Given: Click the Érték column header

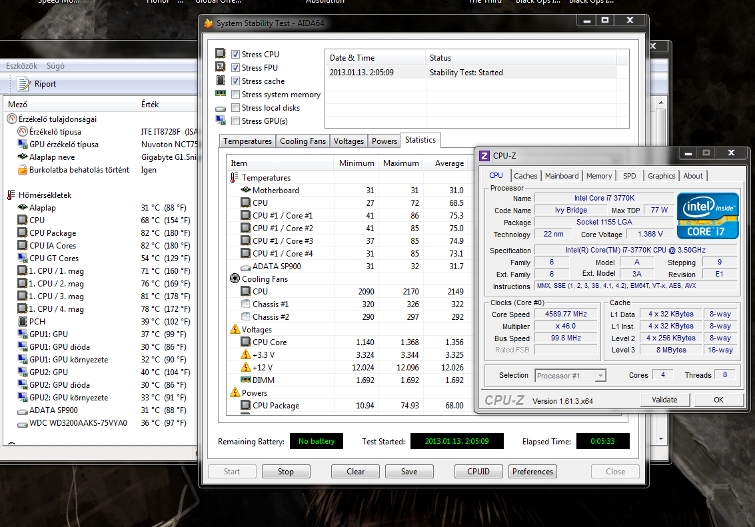Looking at the screenshot, I should tap(167, 105).
